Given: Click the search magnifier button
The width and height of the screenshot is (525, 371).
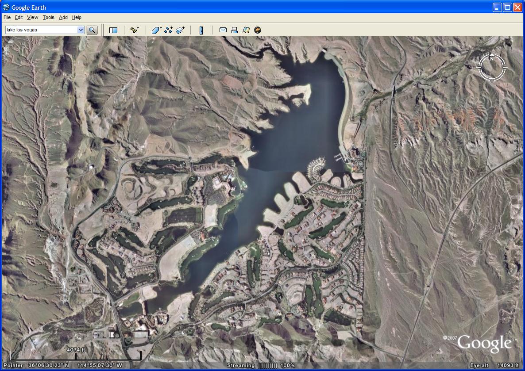Looking at the screenshot, I should coord(92,30).
